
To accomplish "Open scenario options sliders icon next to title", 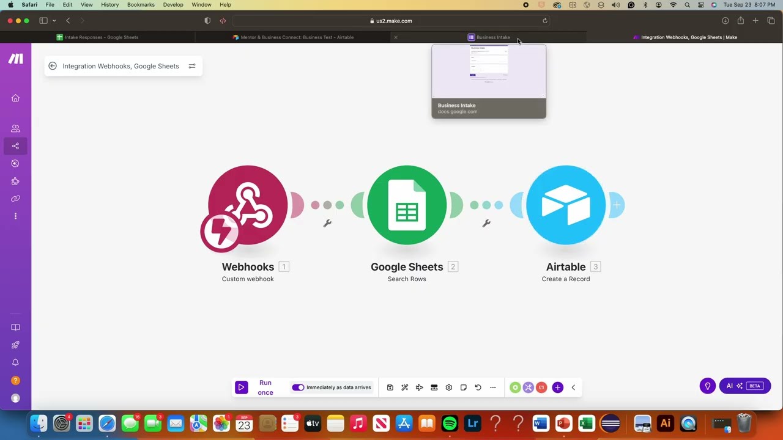I will click(x=192, y=66).
